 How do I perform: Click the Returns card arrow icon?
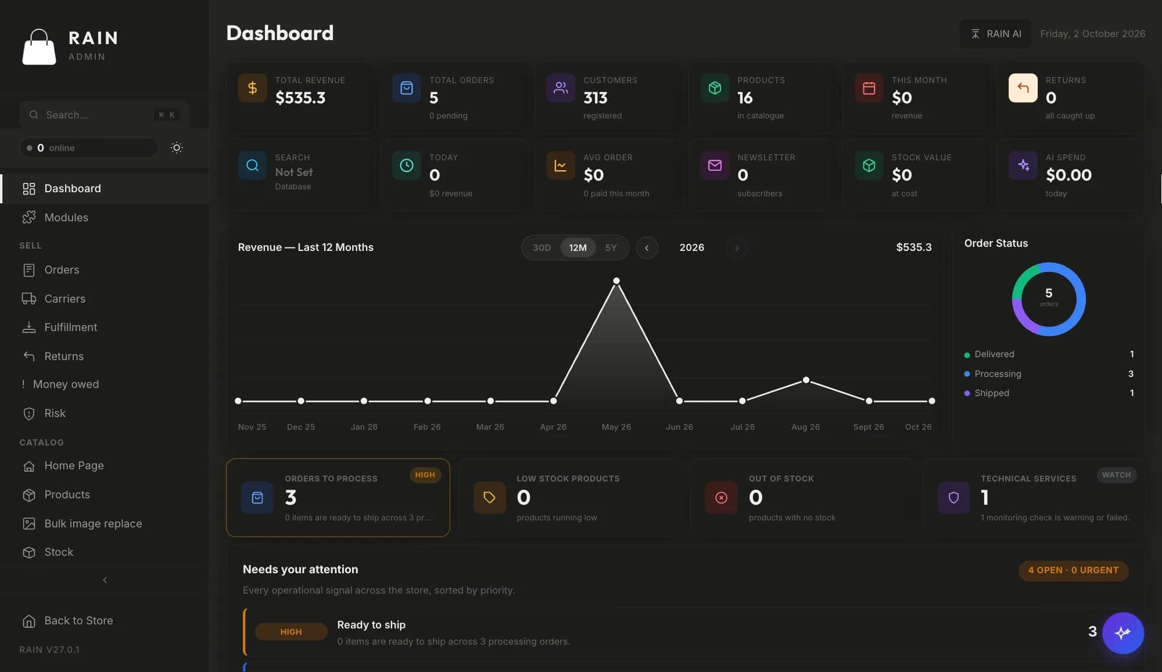[x=1023, y=88]
